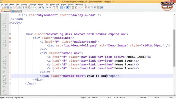This screenshot has height=99, width=176.
Task: Click inside "This is our" span text
Action: pos(97,76)
